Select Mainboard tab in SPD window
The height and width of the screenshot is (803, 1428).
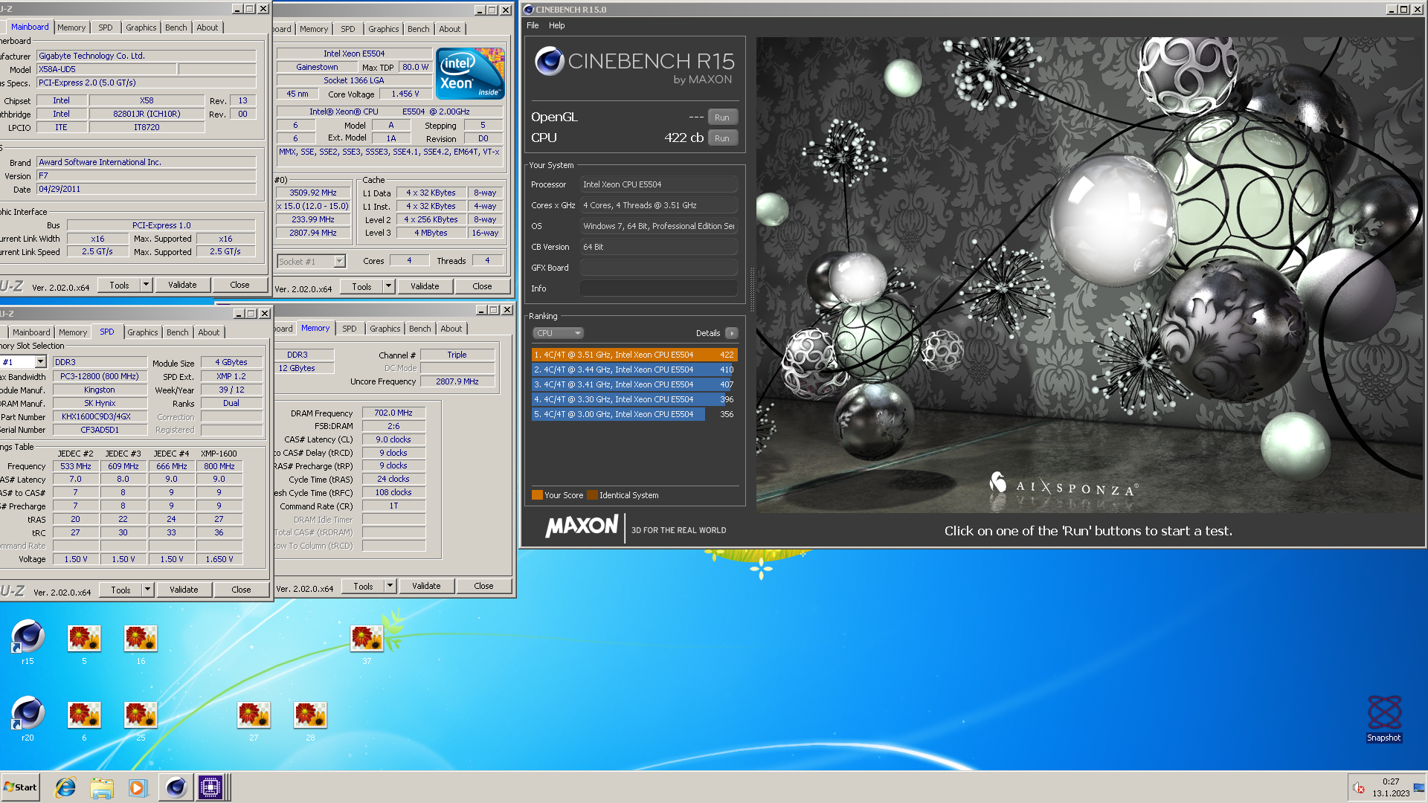[31, 332]
